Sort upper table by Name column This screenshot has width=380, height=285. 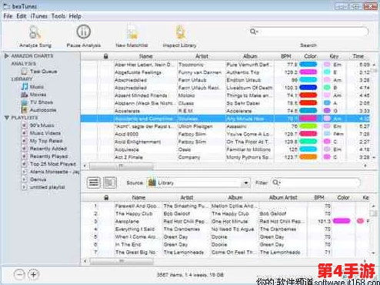145,56
